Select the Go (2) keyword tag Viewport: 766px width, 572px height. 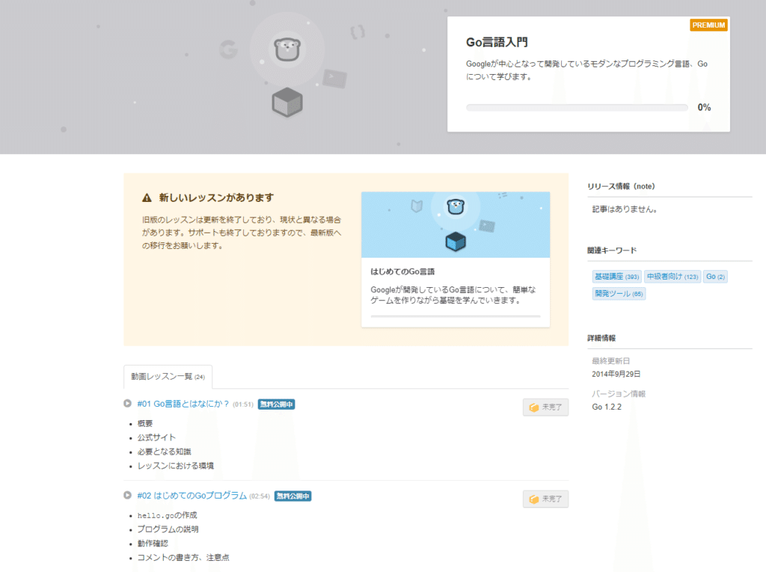[715, 276]
